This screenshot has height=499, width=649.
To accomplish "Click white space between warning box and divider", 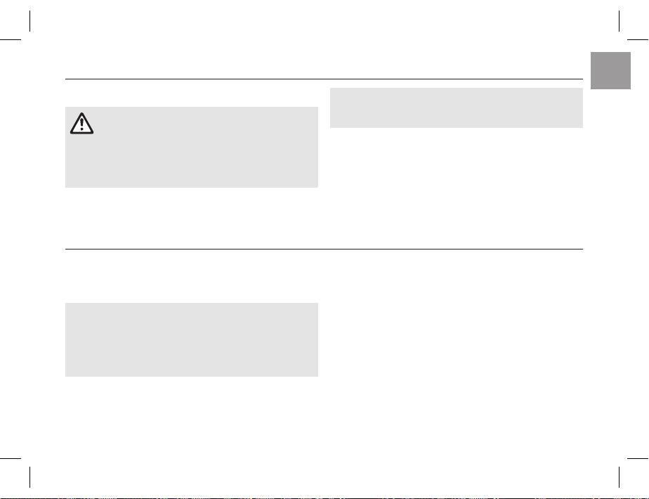I will coord(191,216).
